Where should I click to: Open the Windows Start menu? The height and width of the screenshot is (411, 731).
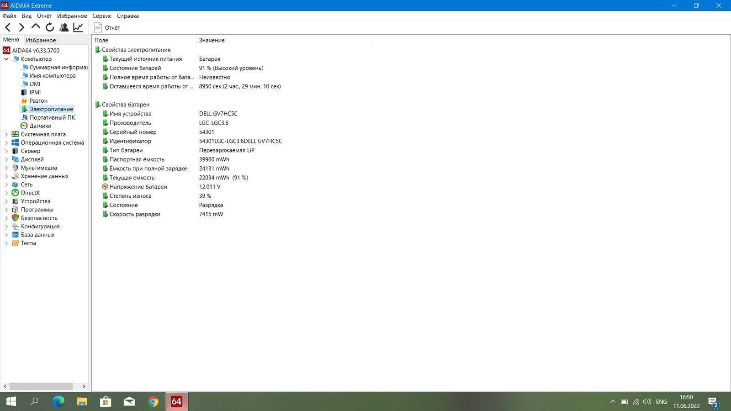click(x=11, y=401)
